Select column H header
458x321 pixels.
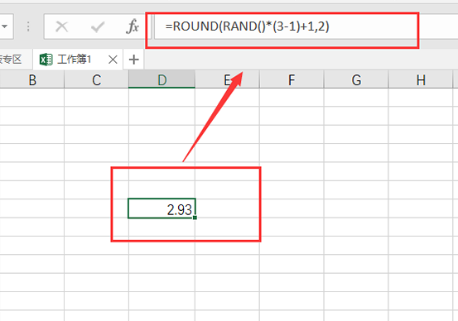(x=421, y=79)
